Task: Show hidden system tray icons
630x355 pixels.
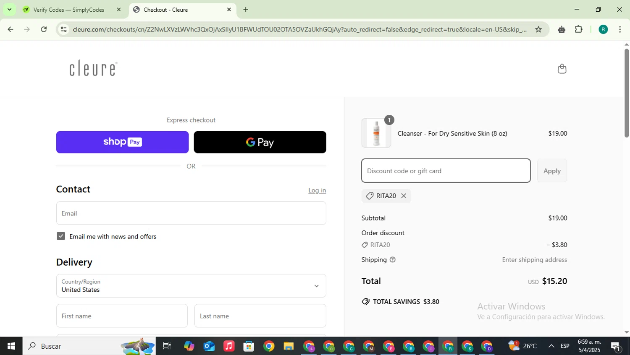Action: tap(551, 346)
